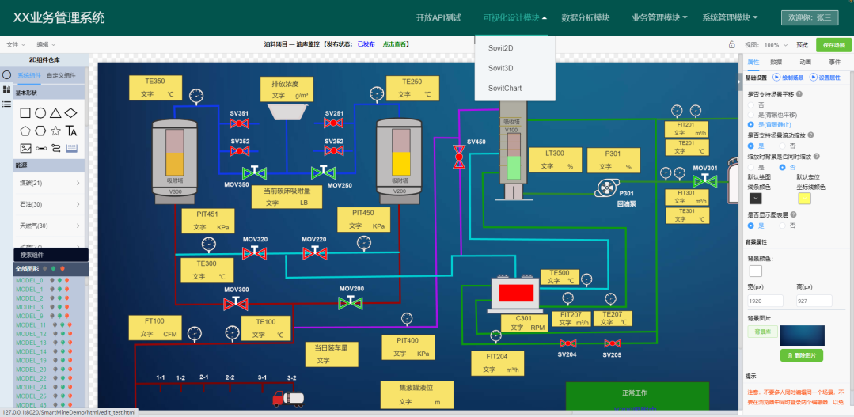854x417 pixels.
Task: Open the view 100% zoom dropdown
Action: coord(776,44)
